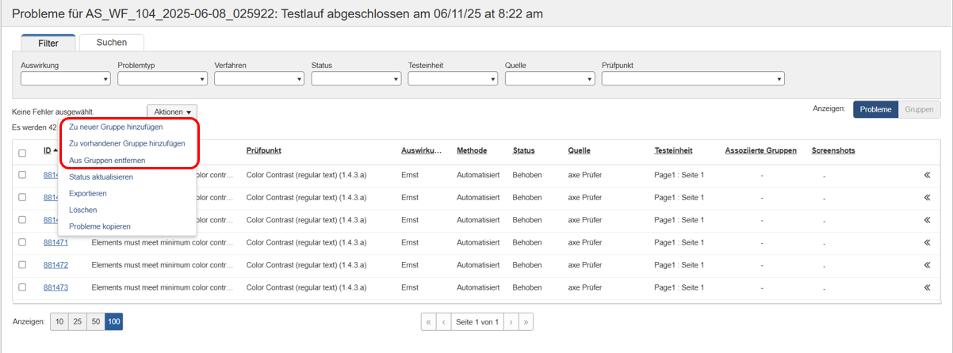Sort table by Status column header
This screenshot has height=353, width=953.
coord(523,150)
